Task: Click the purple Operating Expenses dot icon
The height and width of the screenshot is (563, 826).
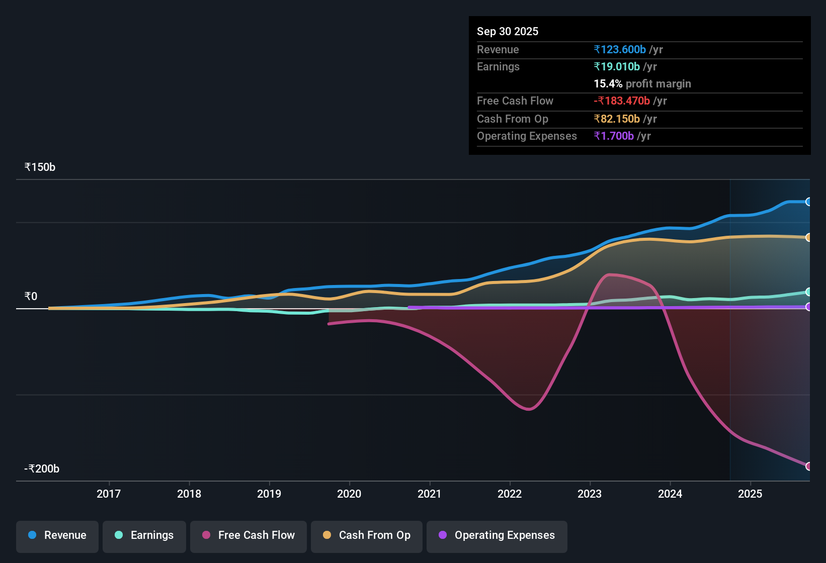Action: pyautogui.click(x=443, y=535)
